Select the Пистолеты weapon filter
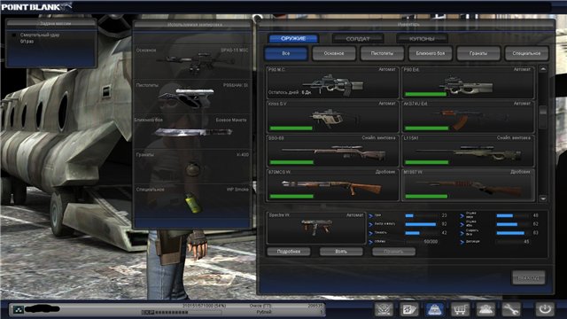 click(382, 53)
